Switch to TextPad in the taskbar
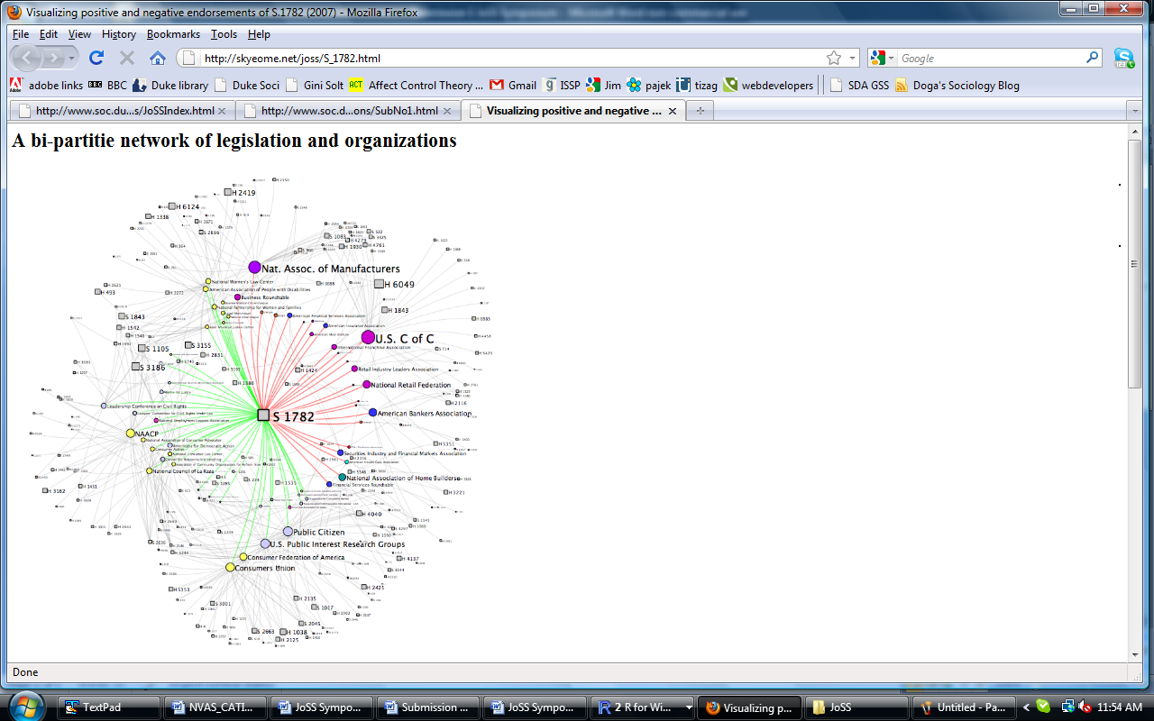This screenshot has width=1154, height=721. (109, 707)
